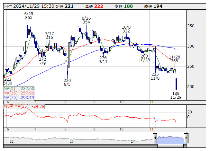
Task: Click the 11/28 258 annotation
Action: click(x=175, y=59)
